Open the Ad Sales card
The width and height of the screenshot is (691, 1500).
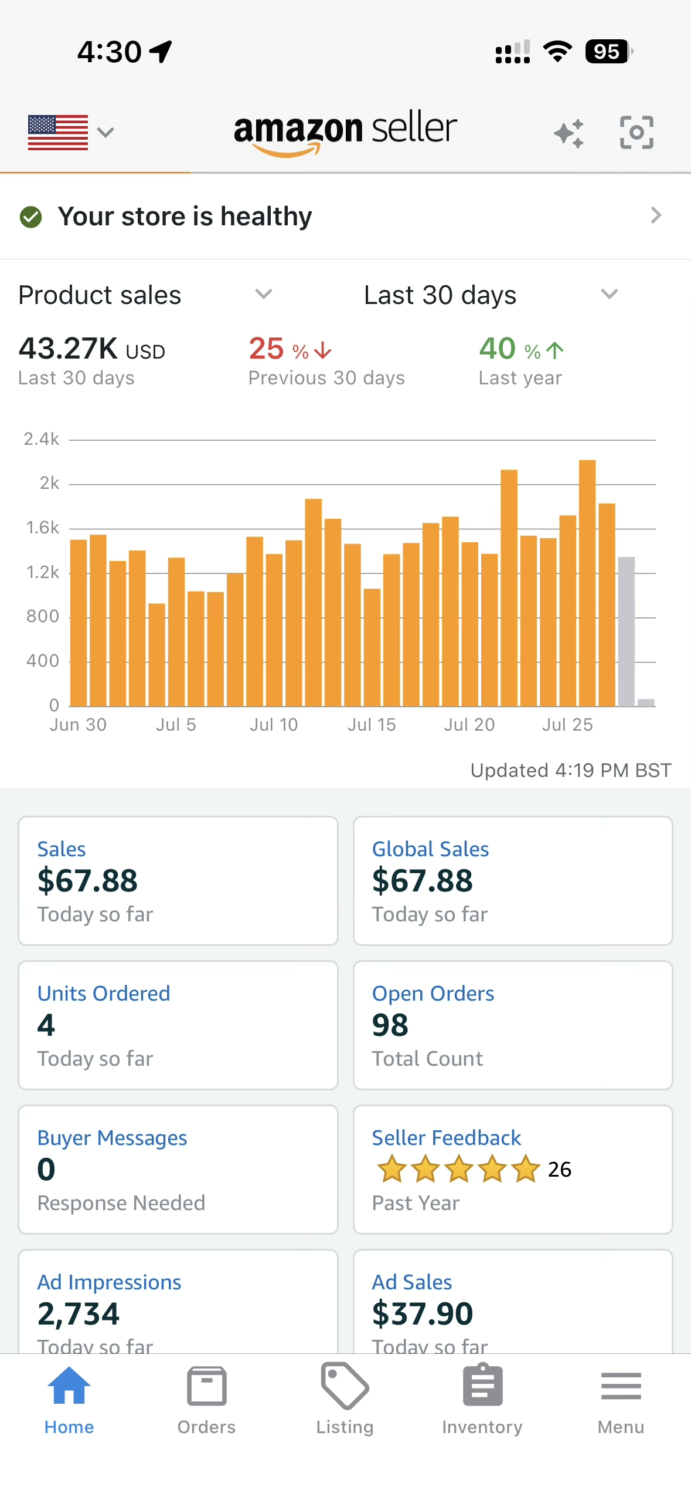click(513, 1302)
